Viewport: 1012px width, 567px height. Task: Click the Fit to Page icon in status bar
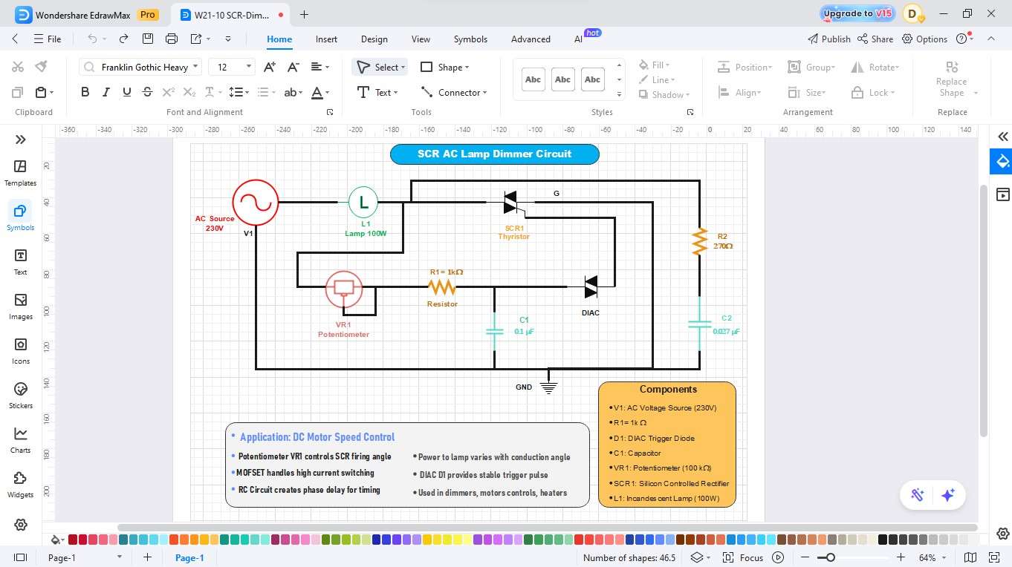pyautogui.click(x=970, y=557)
